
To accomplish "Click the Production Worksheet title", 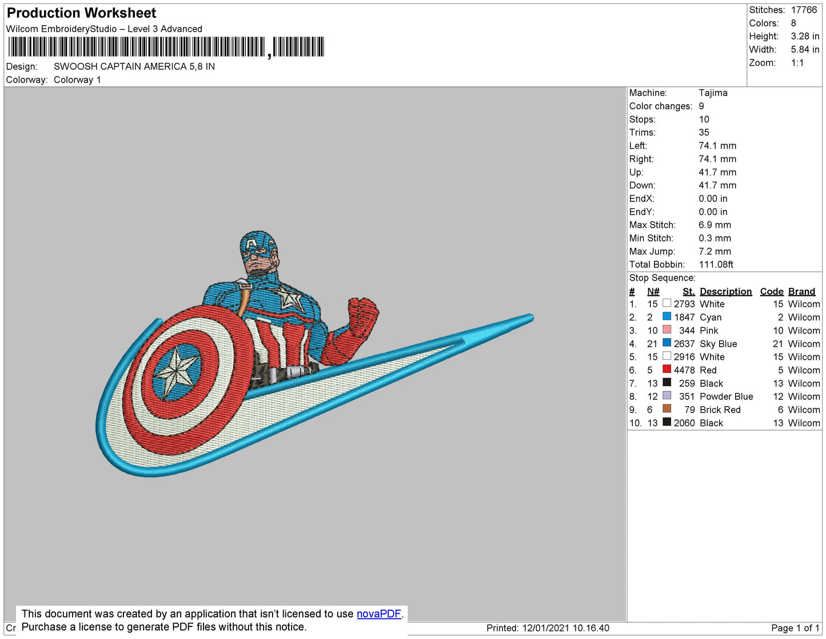I will [82, 13].
